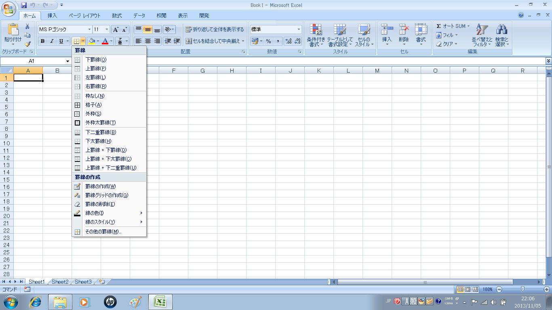Click the Name Box showing A1
The height and width of the screenshot is (310, 552).
[32, 61]
